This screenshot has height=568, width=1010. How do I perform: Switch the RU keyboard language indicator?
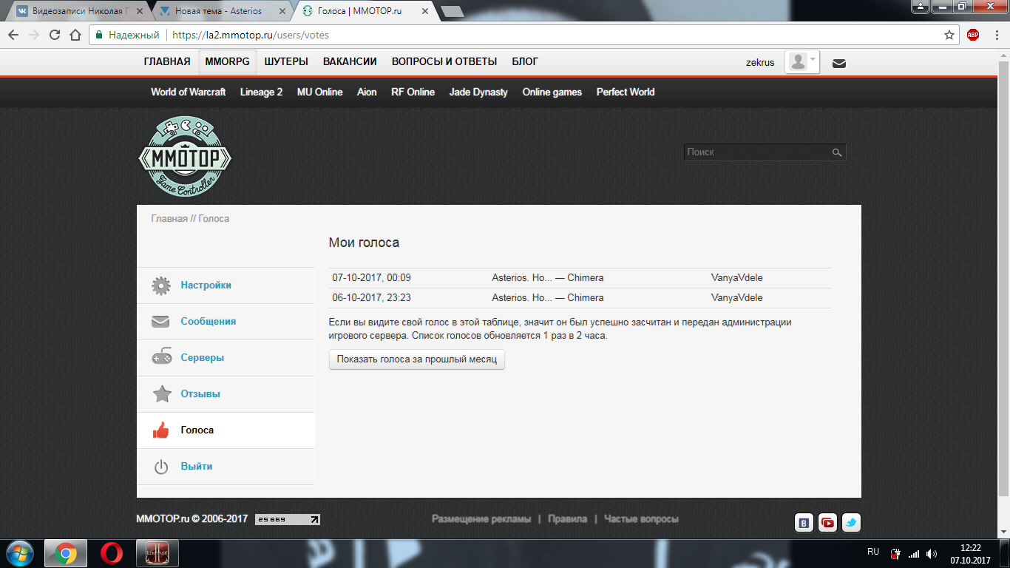[x=873, y=552]
